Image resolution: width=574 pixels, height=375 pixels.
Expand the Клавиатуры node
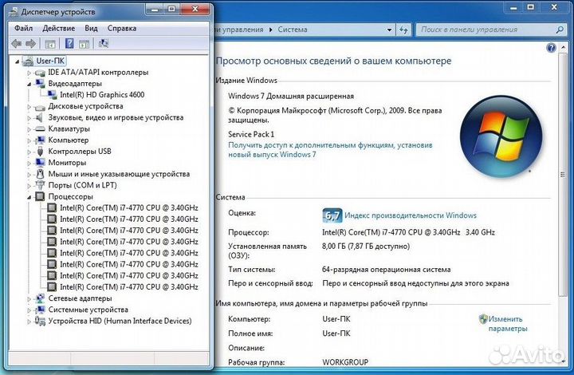tap(29, 129)
